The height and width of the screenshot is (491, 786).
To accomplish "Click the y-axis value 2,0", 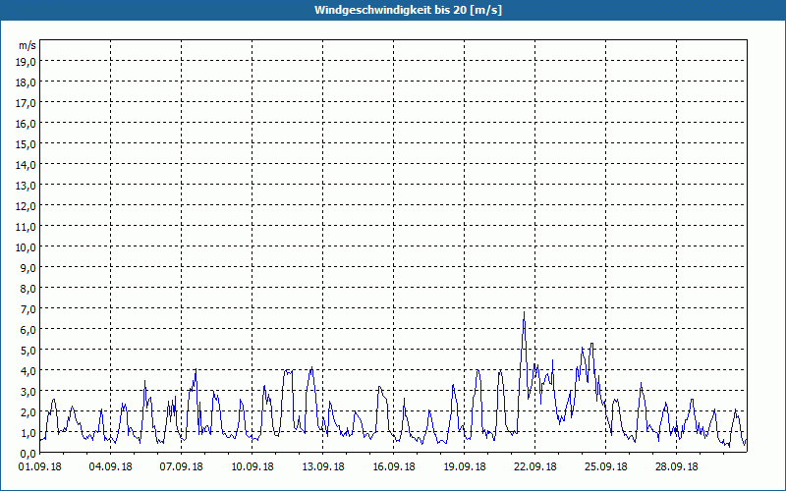I will [x=28, y=412].
